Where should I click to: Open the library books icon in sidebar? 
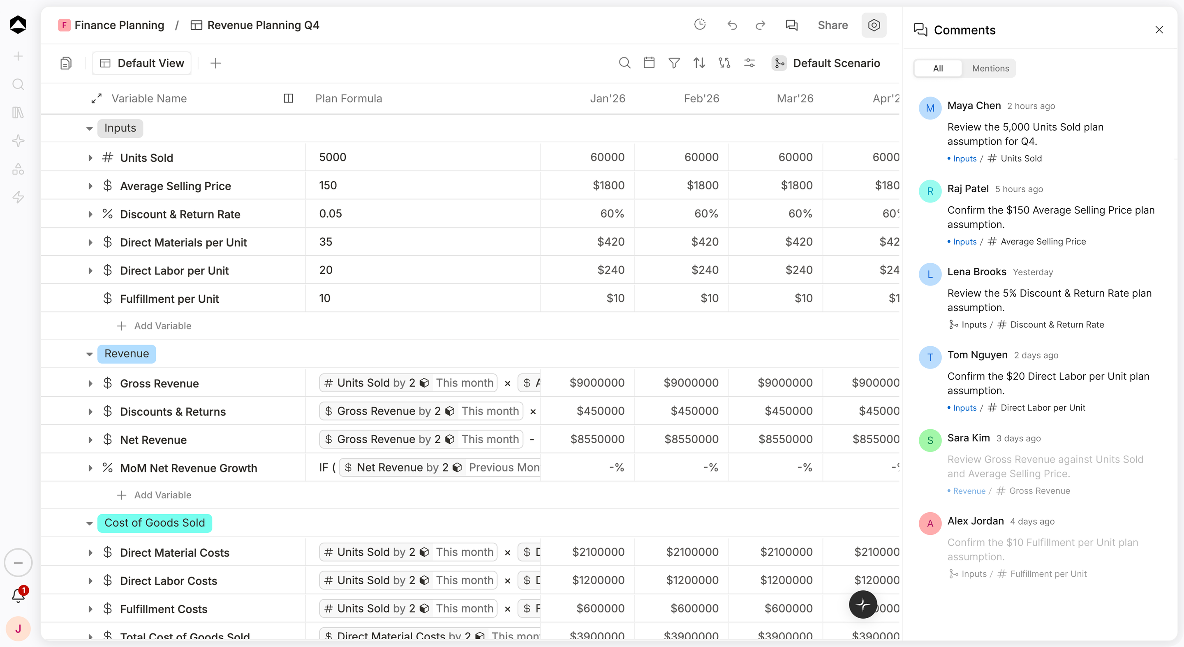coord(18,113)
